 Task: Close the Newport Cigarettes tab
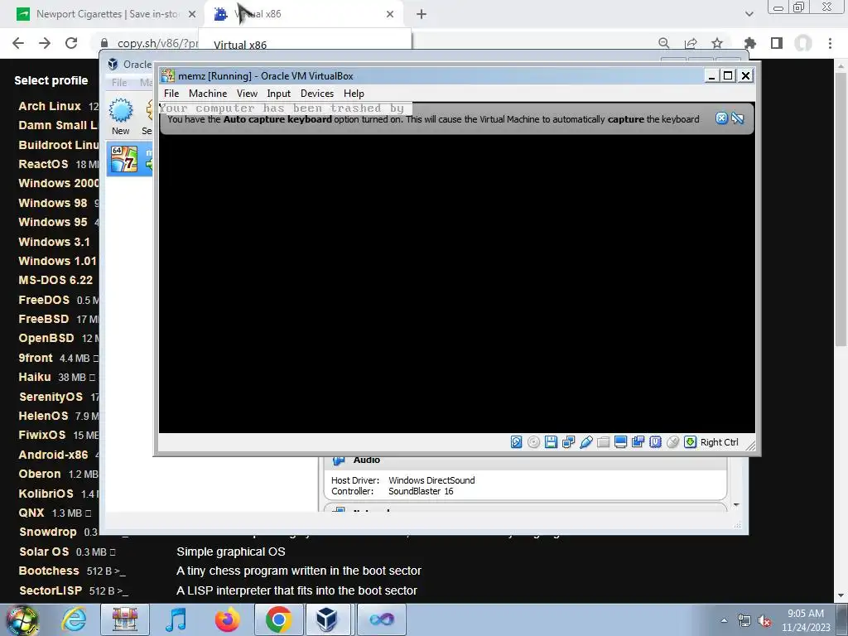tap(192, 14)
